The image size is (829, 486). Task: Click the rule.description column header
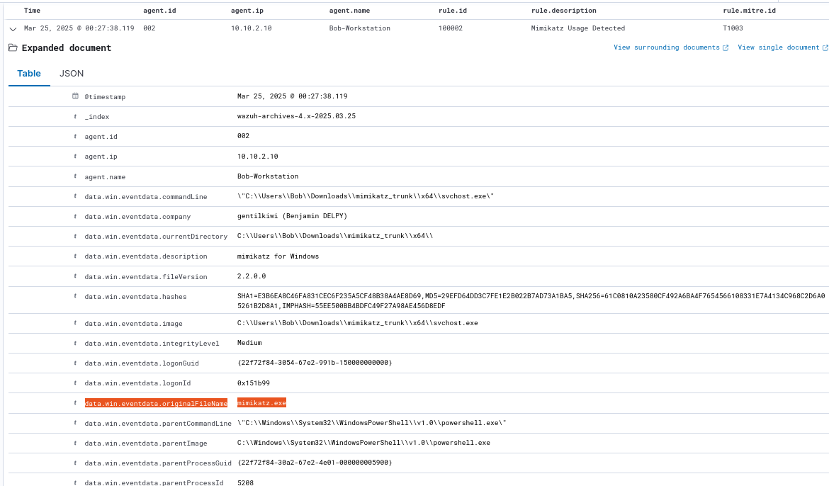pyautogui.click(x=563, y=11)
